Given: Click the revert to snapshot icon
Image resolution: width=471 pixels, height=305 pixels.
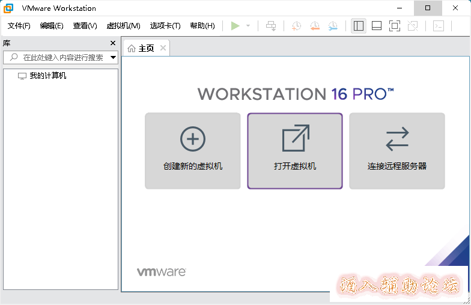Looking at the screenshot, I should click(315, 26).
